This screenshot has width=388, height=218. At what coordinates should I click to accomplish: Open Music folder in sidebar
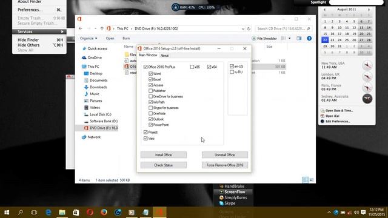tap(92, 94)
